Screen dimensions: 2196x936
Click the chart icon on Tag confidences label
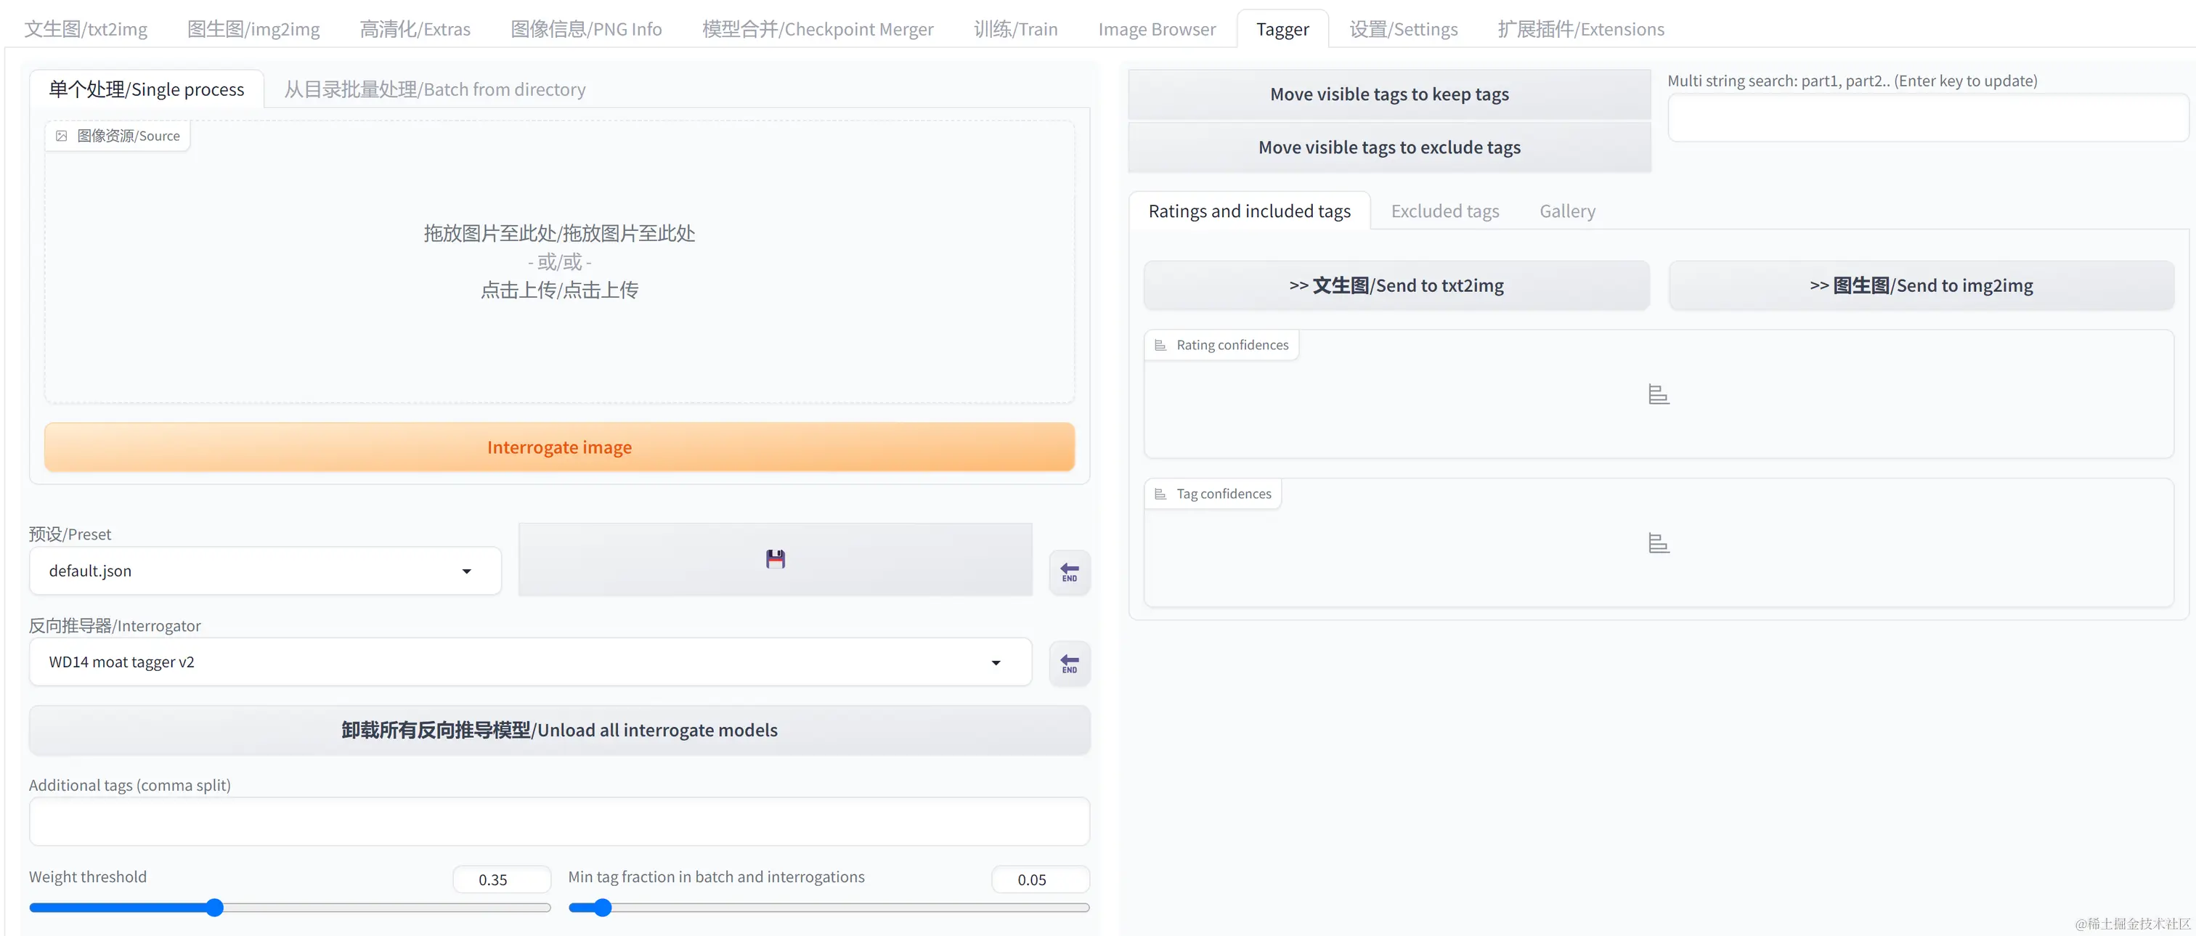[1160, 495]
